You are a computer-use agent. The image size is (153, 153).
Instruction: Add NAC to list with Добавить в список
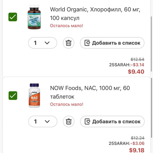pyautogui.click(x=112, y=121)
